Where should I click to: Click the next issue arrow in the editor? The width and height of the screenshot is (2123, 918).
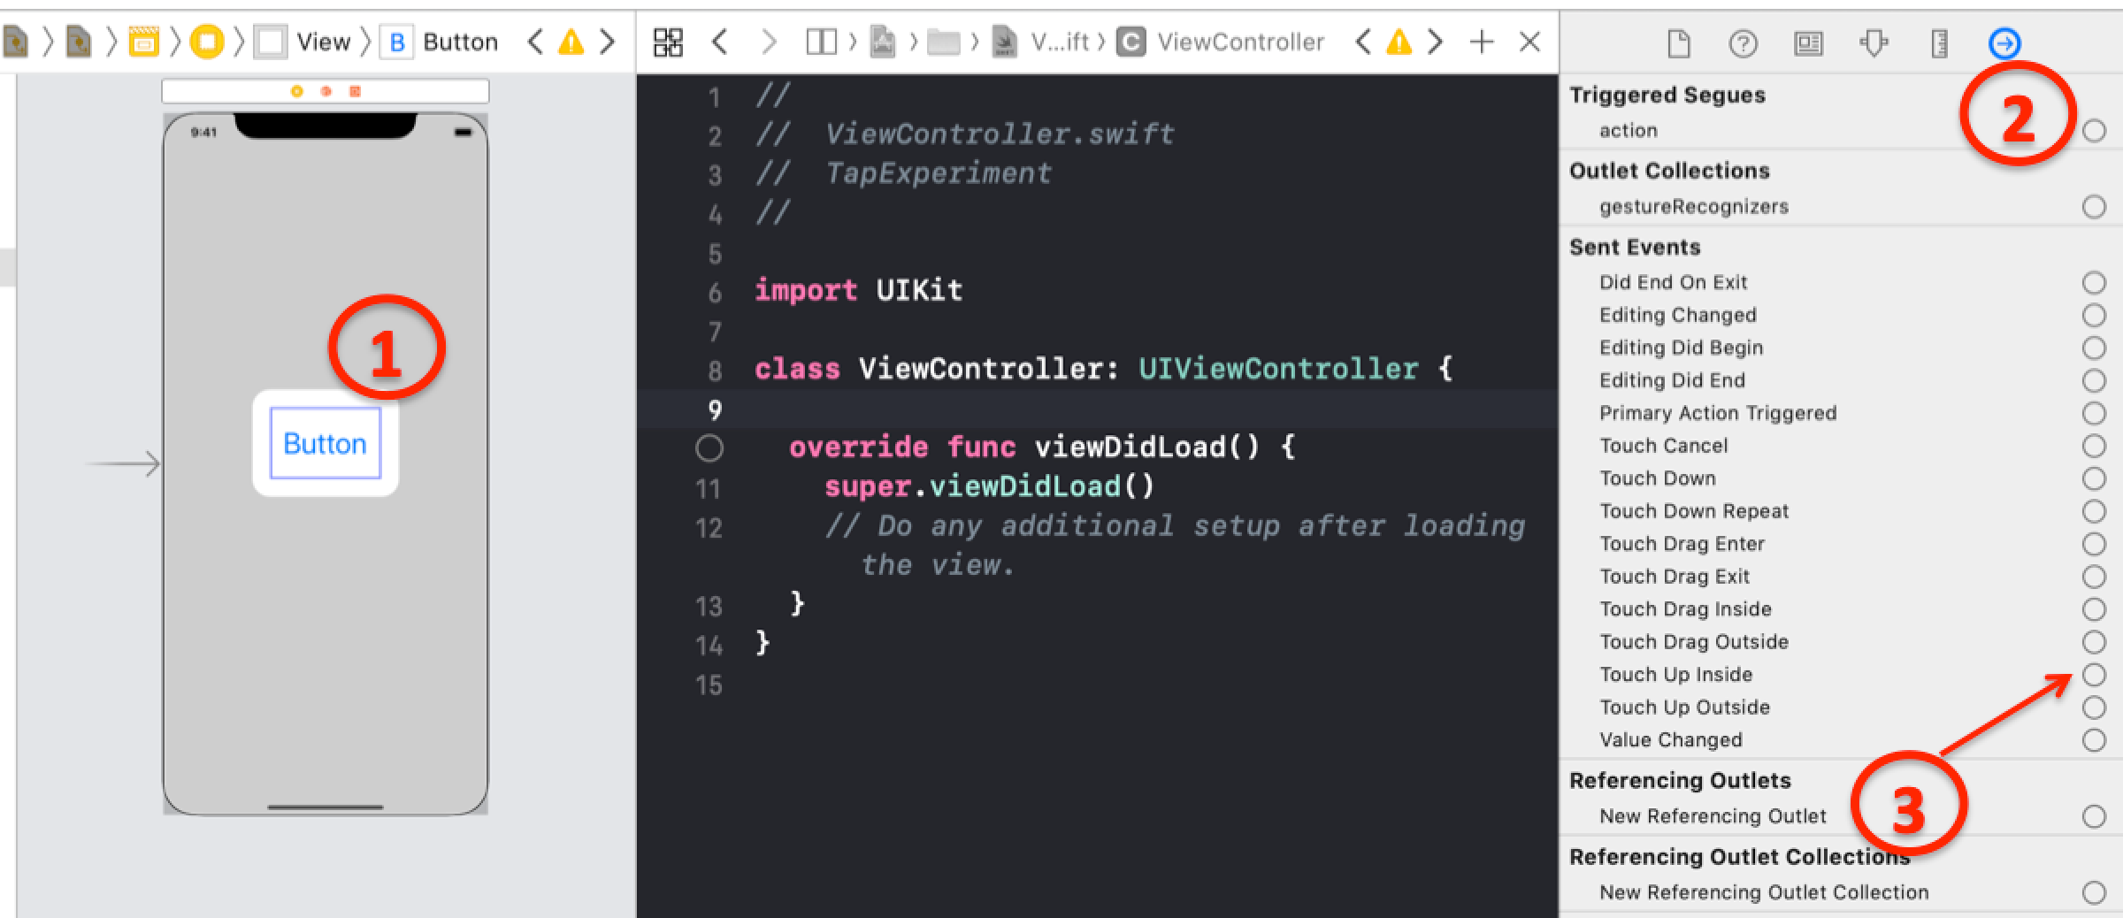pyautogui.click(x=1436, y=41)
